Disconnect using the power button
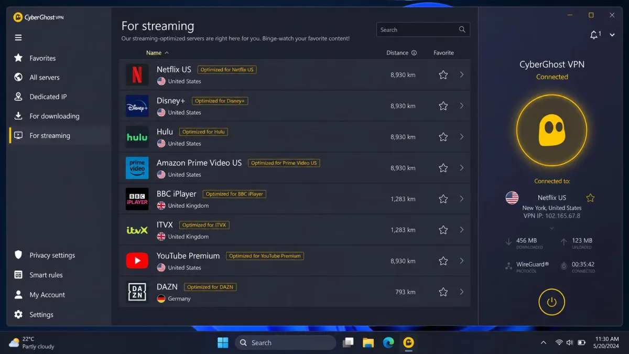 coord(551,302)
